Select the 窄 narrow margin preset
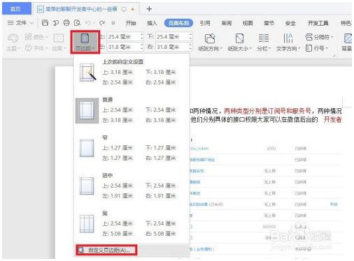This screenshot has height=261, width=354. pos(132,148)
